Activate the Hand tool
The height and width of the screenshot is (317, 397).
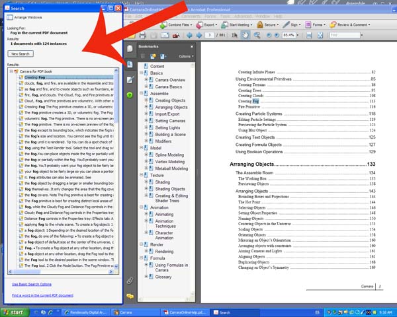click(245, 35)
